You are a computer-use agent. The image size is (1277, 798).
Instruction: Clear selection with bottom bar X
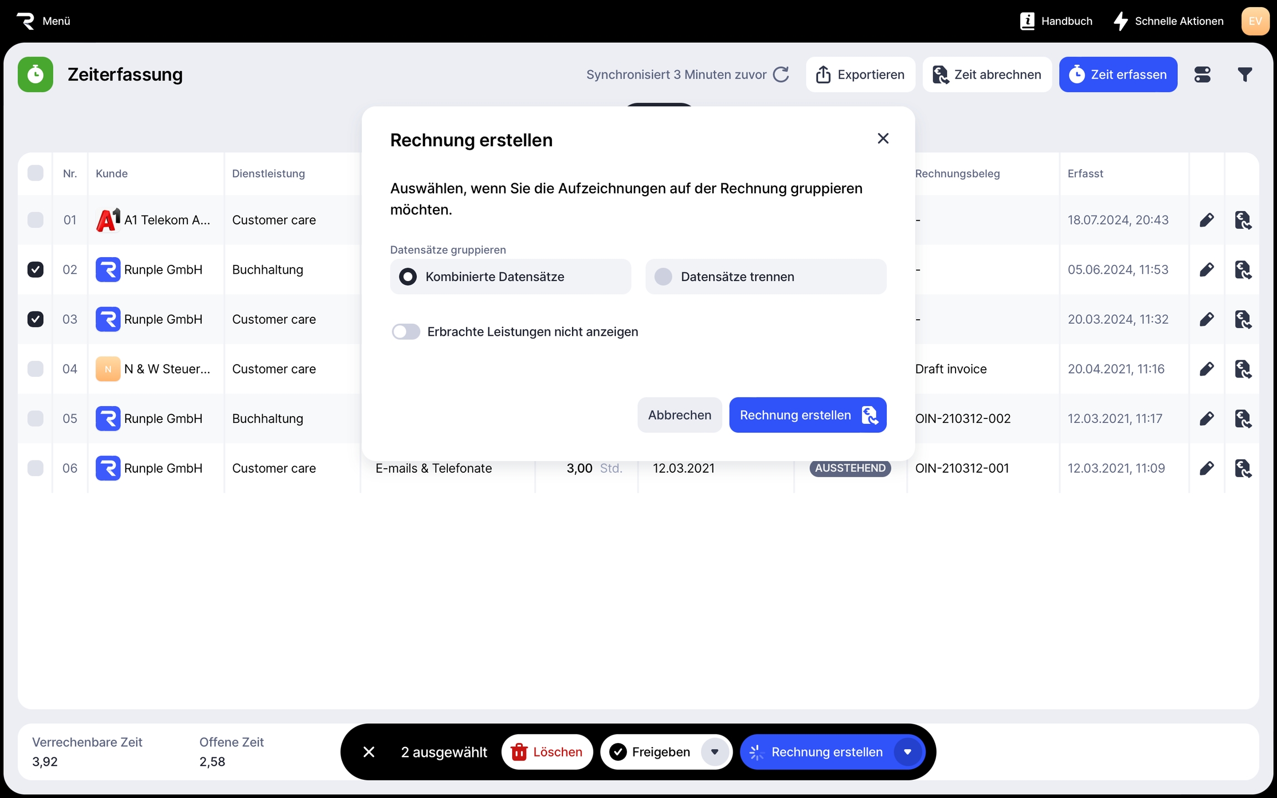(369, 752)
